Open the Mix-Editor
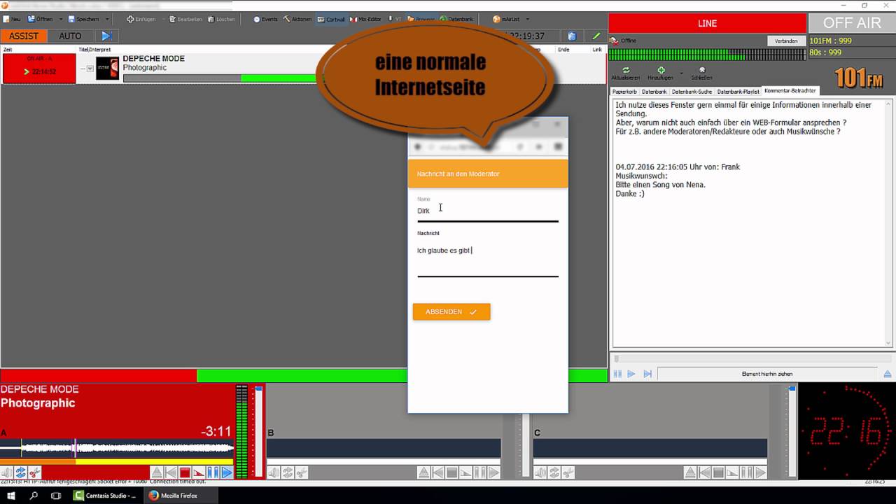This screenshot has width=896, height=504. tap(365, 19)
